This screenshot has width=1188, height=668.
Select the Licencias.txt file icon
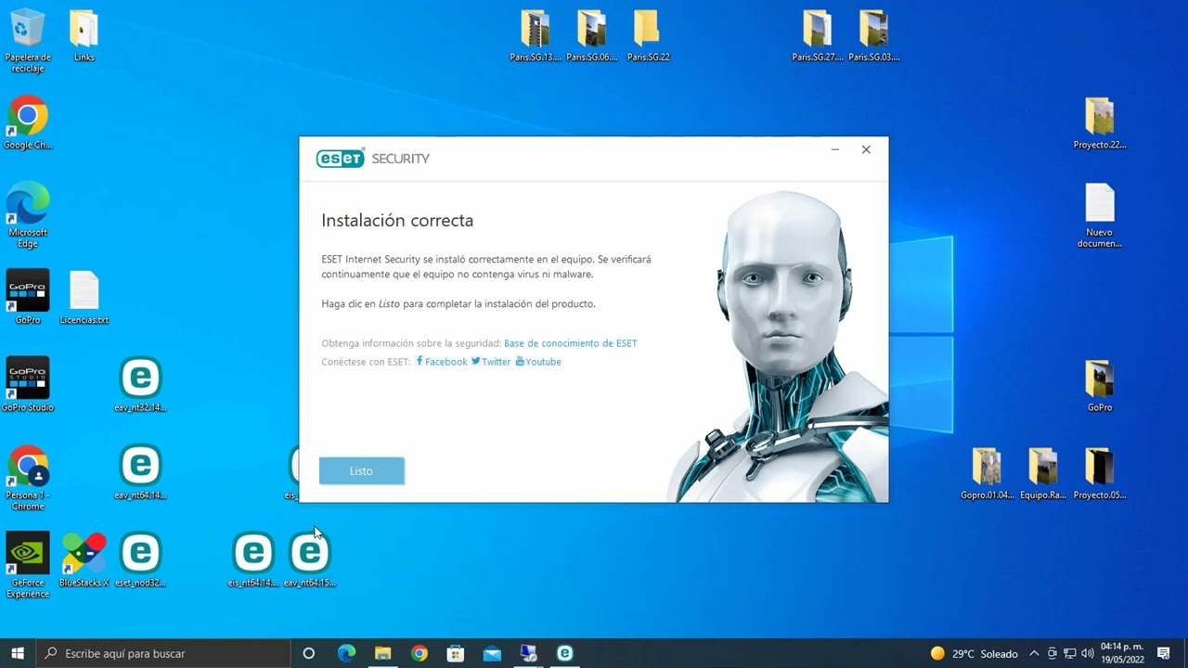84,297
